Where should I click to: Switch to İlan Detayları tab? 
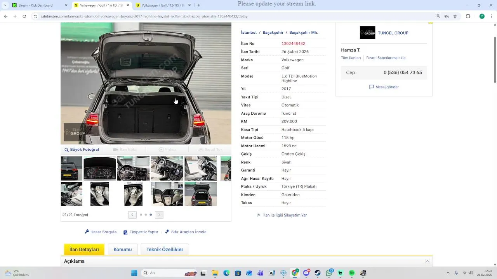point(84,250)
